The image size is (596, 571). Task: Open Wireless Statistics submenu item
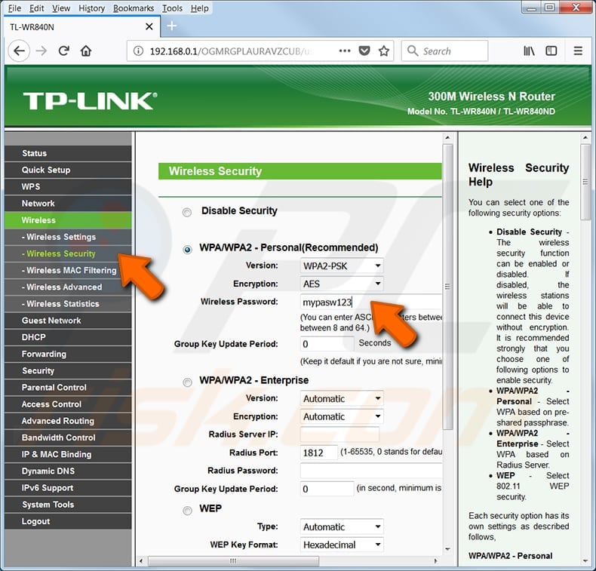68,303
